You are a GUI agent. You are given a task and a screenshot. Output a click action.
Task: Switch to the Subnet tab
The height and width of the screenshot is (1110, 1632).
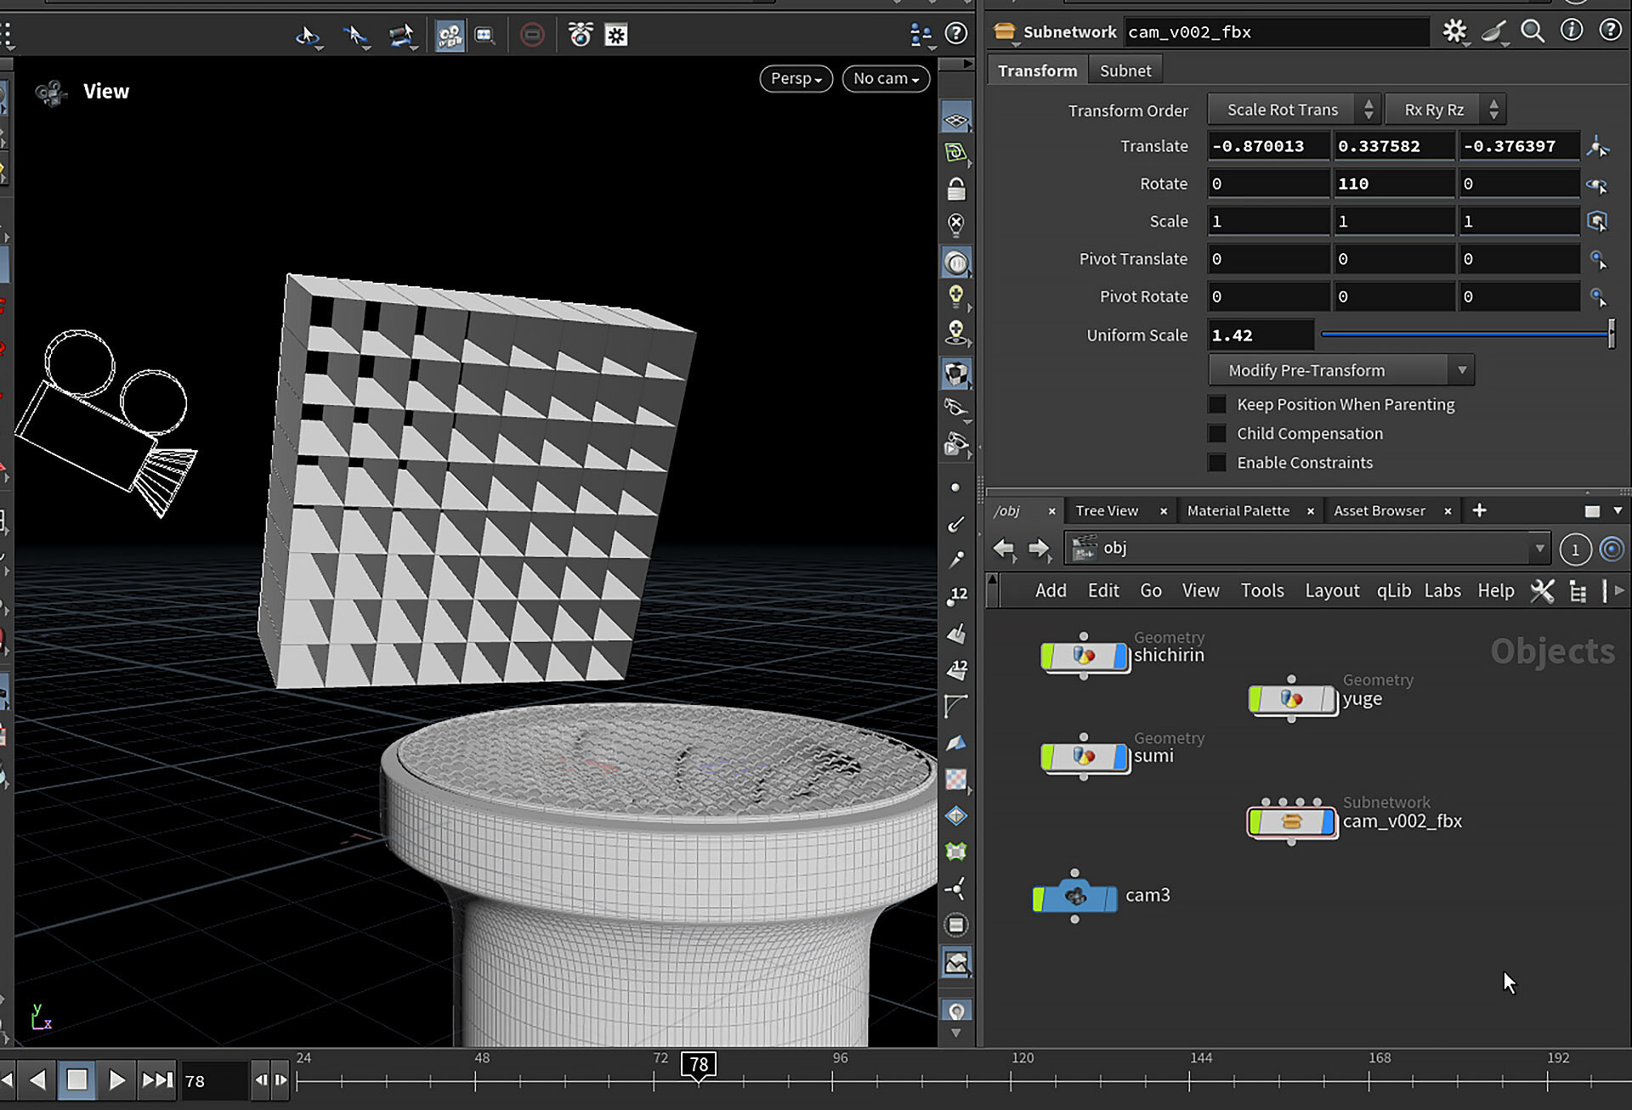[1125, 70]
